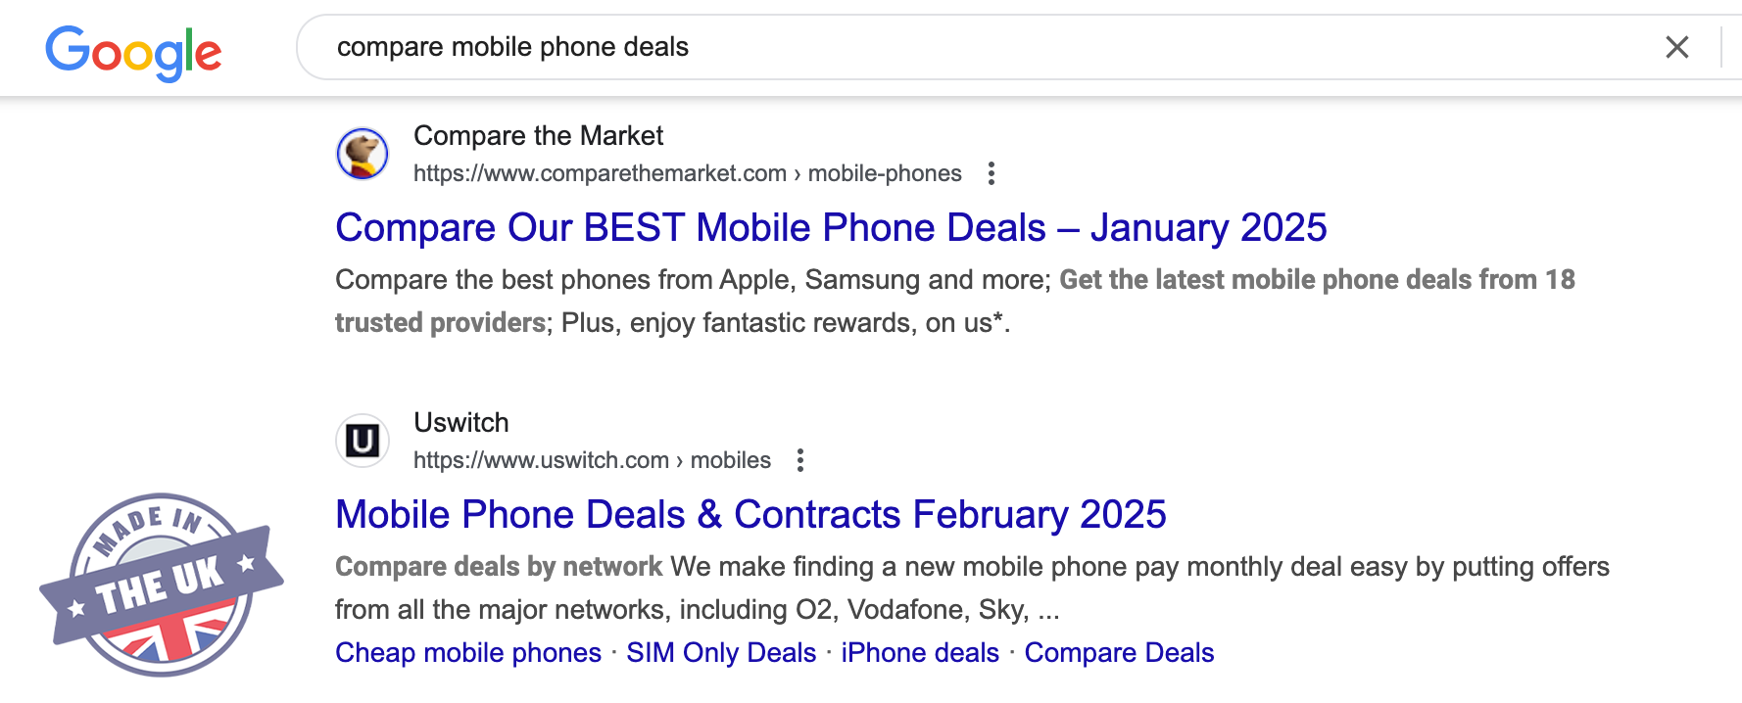This screenshot has height=703, width=1742.
Task: Open Mobile Phone Deals & Contracts result
Action: pyautogui.click(x=750, y=515)
